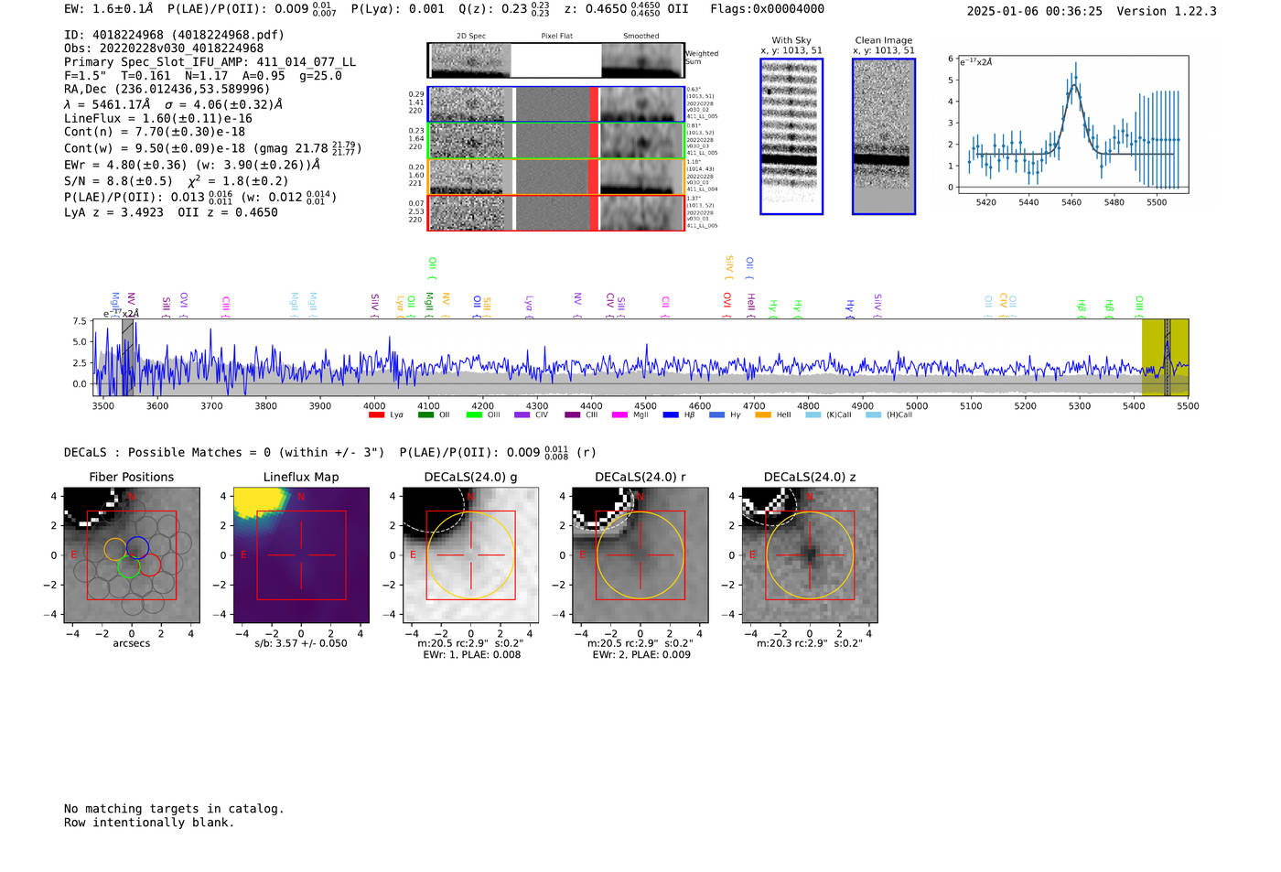Click the 'EWr: 1, PLAE: 0.008' caption
The height and width of the screenshot is (872, 1281).
[470, 655]
